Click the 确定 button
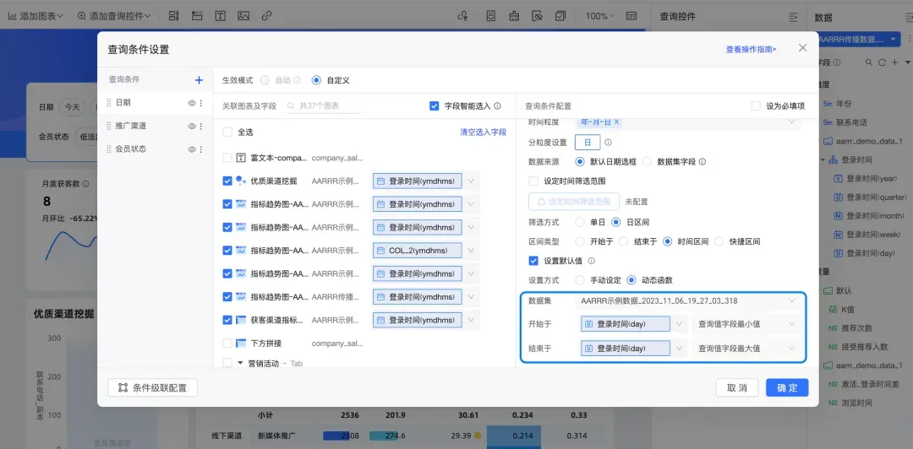The width and height of the screenshot is (913, 449). tap(787, 388)
